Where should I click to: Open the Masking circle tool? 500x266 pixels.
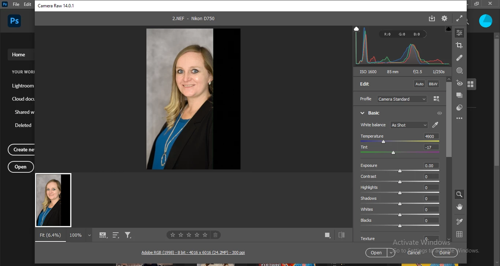(x=459, y=70)
